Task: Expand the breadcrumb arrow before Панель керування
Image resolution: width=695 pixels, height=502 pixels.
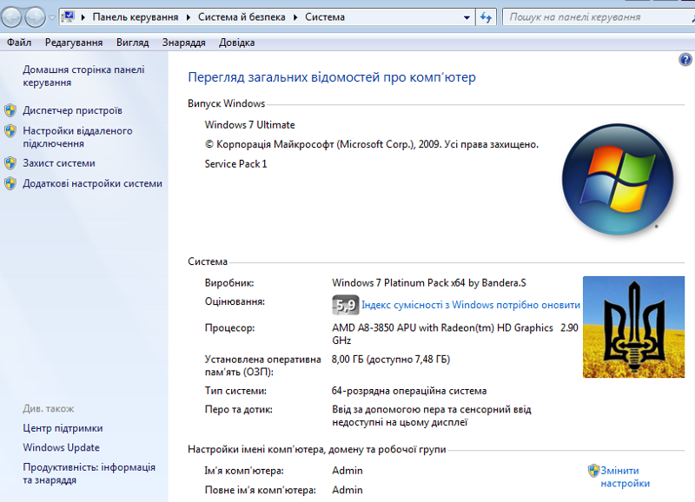Action: (x=83, y=17)
